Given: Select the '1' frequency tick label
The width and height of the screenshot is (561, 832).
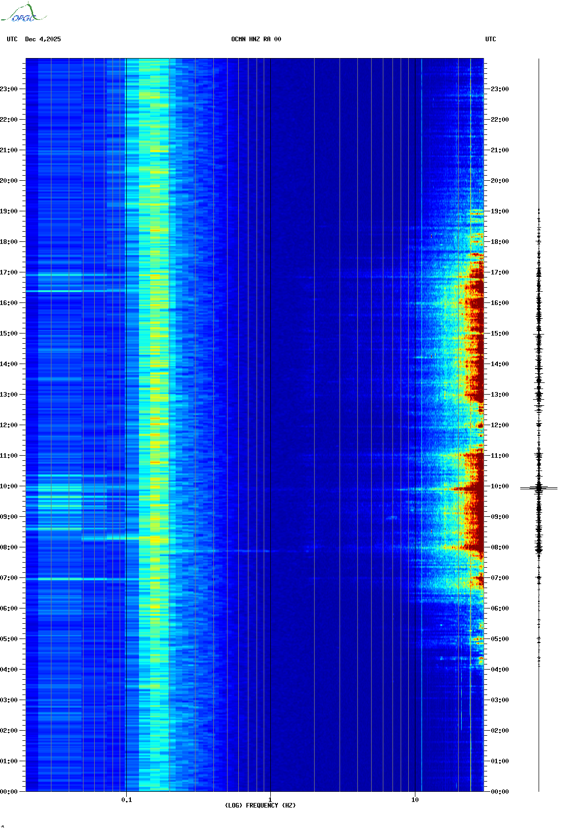Looking at the screenshot, I should coord(270,800).
